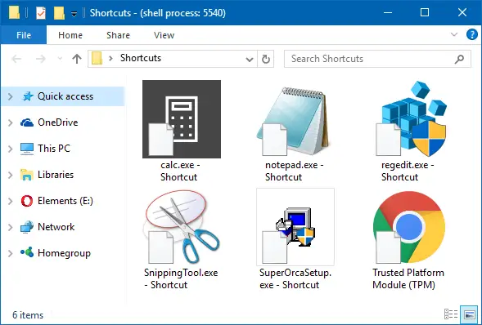Click the Network icon in sidebar
The image size is (482, 325).
coord(27,227)
